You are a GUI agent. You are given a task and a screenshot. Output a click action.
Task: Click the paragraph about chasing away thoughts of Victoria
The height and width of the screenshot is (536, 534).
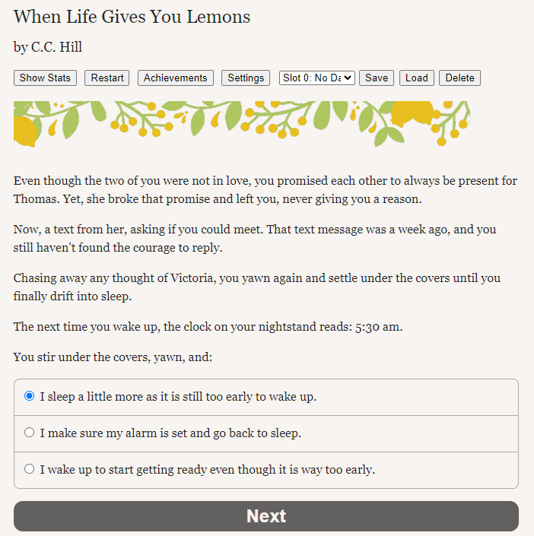[x=257, y=287]
